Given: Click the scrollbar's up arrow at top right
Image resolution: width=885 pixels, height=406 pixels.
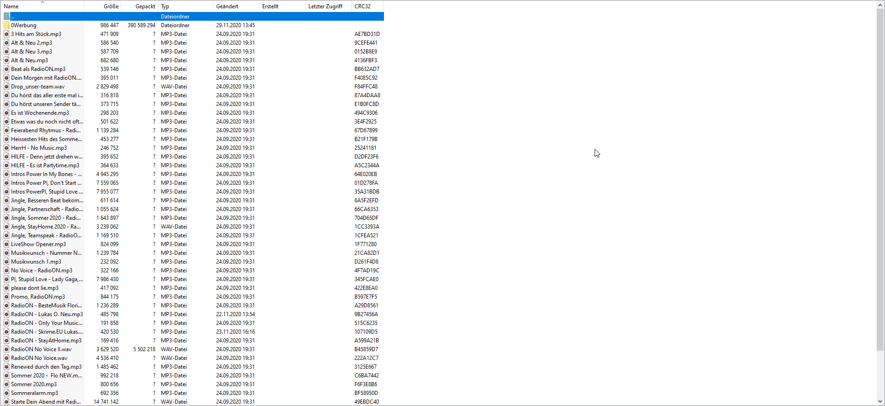Looking at the screenshot, I should pyautogui.click(x=880, y=5).
